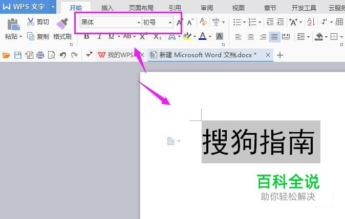Viewport: 345px width, 219px height.
Task: Open the 开始 ribbon tab
Action: click(x=76, y=8)
